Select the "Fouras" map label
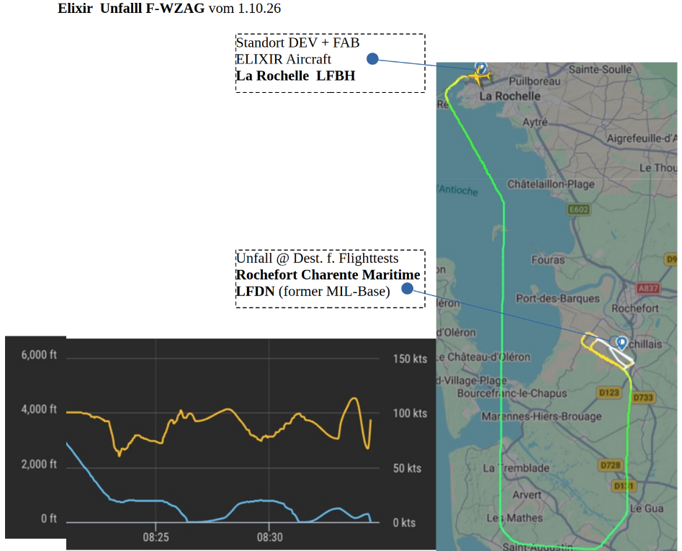682x551 pixels. tap(548, 260)
